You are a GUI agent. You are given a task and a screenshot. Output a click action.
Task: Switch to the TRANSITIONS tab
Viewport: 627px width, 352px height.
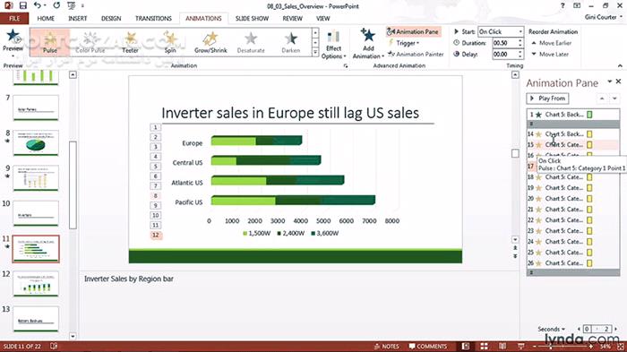pyautogui.click(x=153, y=19)
